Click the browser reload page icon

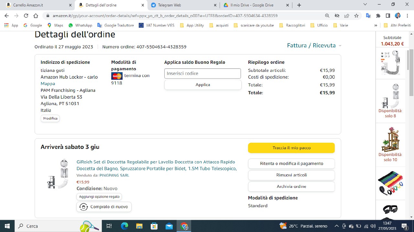26,15
